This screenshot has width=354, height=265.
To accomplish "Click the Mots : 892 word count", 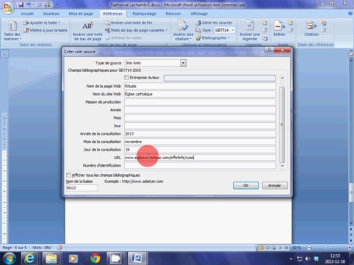I will tap(42, 248).
